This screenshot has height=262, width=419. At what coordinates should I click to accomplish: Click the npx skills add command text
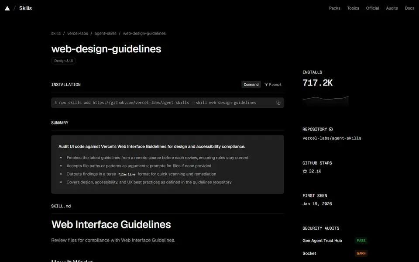coord(158,103)
